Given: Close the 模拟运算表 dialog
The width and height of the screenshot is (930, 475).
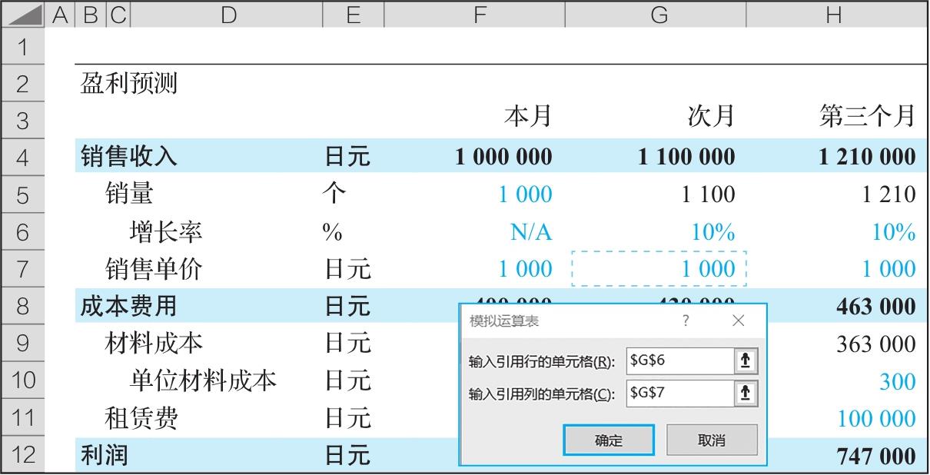Looking at the screenshot, I should point(738,321).
